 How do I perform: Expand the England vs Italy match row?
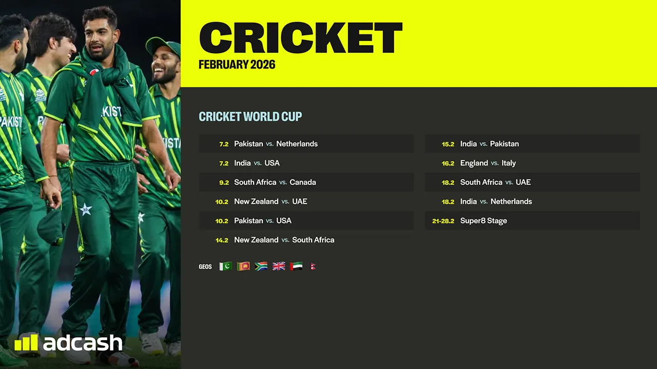[532, 163]
